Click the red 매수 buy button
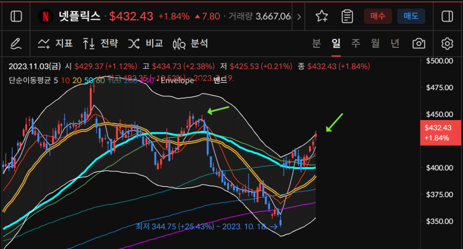 click(x=378, y=16)
